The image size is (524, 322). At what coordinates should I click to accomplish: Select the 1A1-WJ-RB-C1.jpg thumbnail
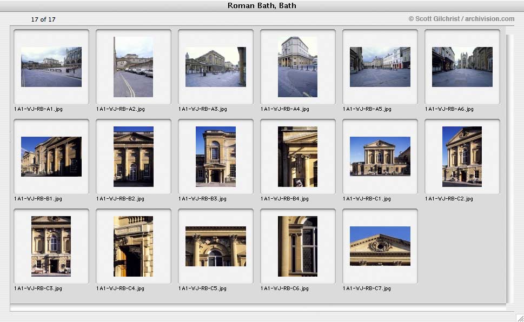coord(380,156)
